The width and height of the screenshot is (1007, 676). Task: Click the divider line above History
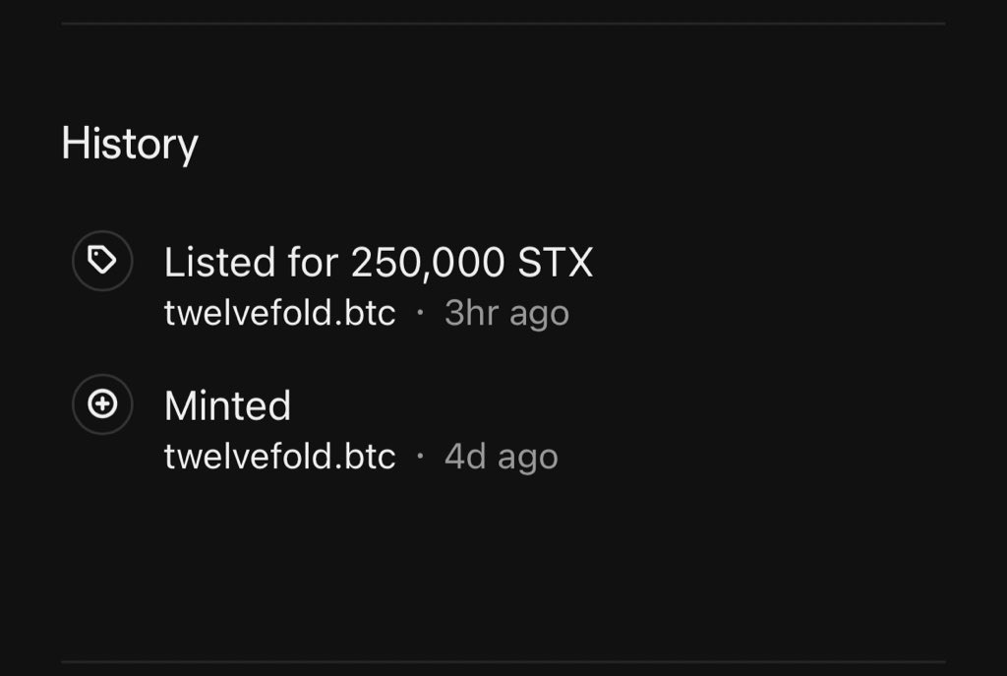[x=503, y=23]
